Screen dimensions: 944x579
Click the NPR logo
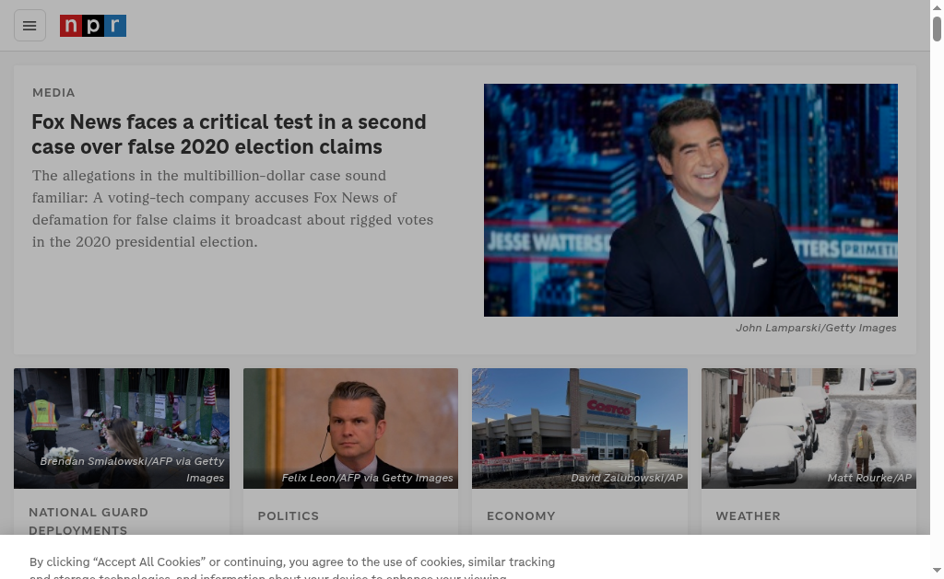point(93,26)
